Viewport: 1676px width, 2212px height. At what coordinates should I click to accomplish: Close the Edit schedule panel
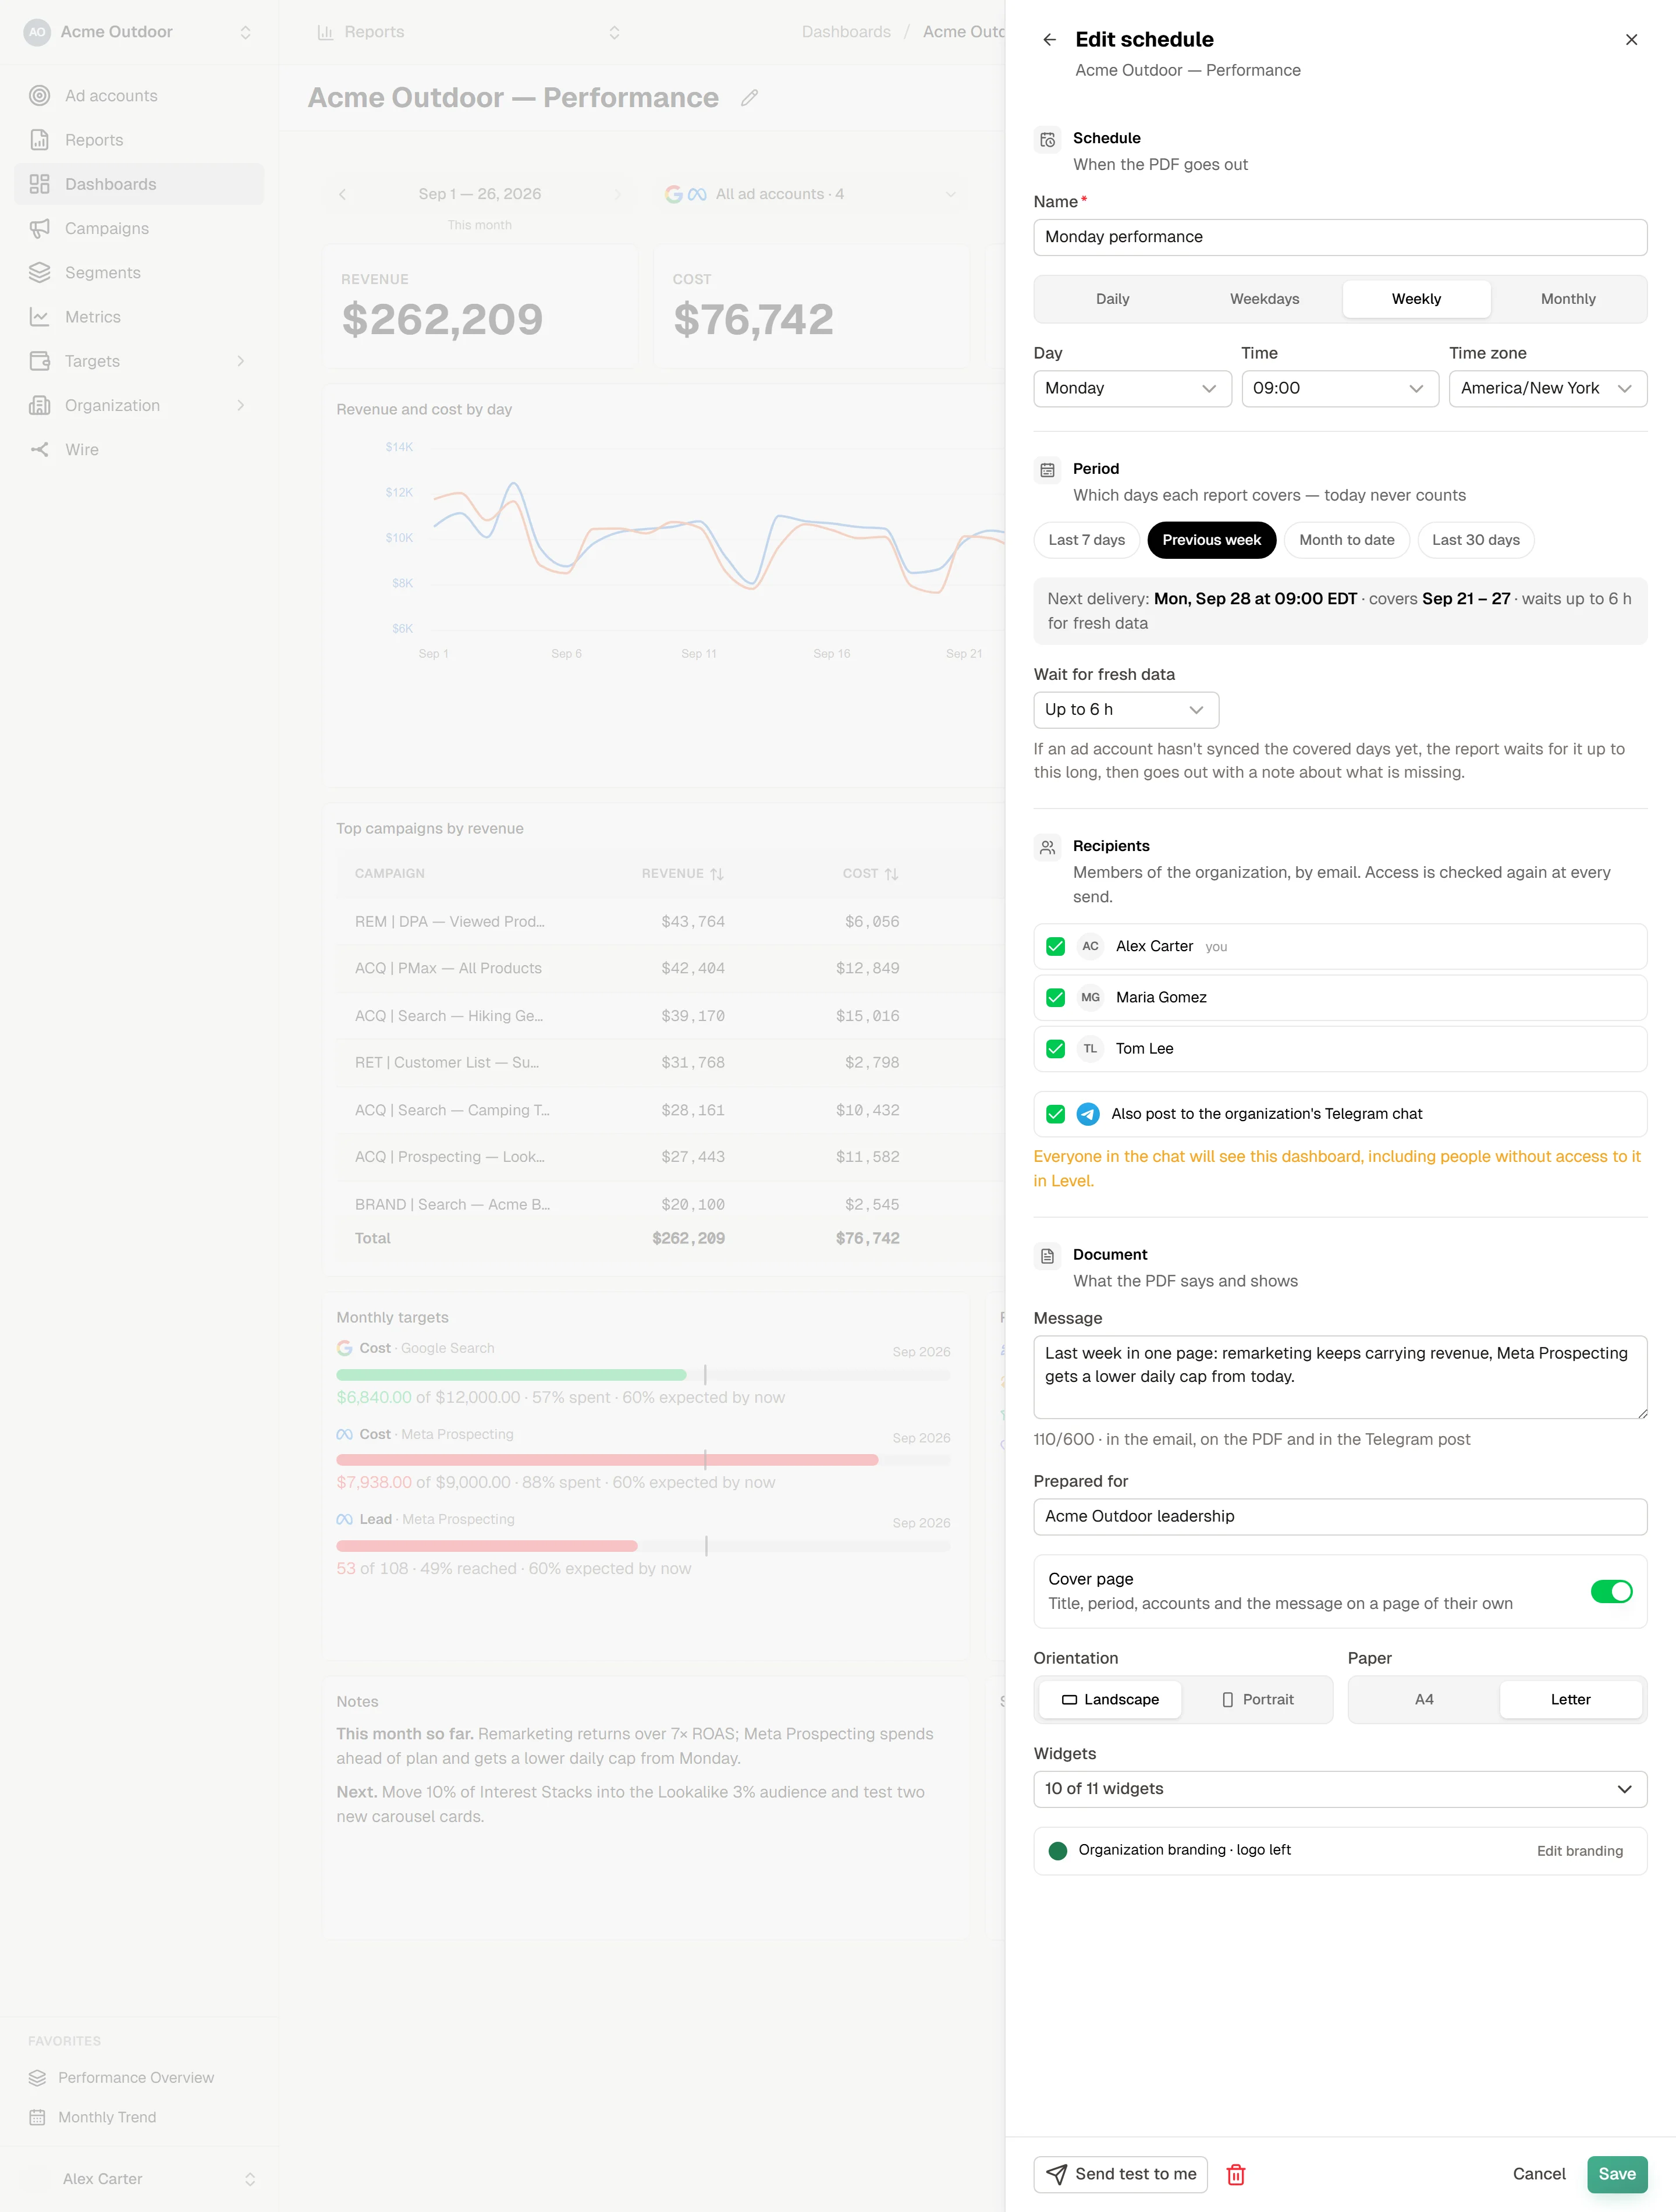(x=1631, y=40)
